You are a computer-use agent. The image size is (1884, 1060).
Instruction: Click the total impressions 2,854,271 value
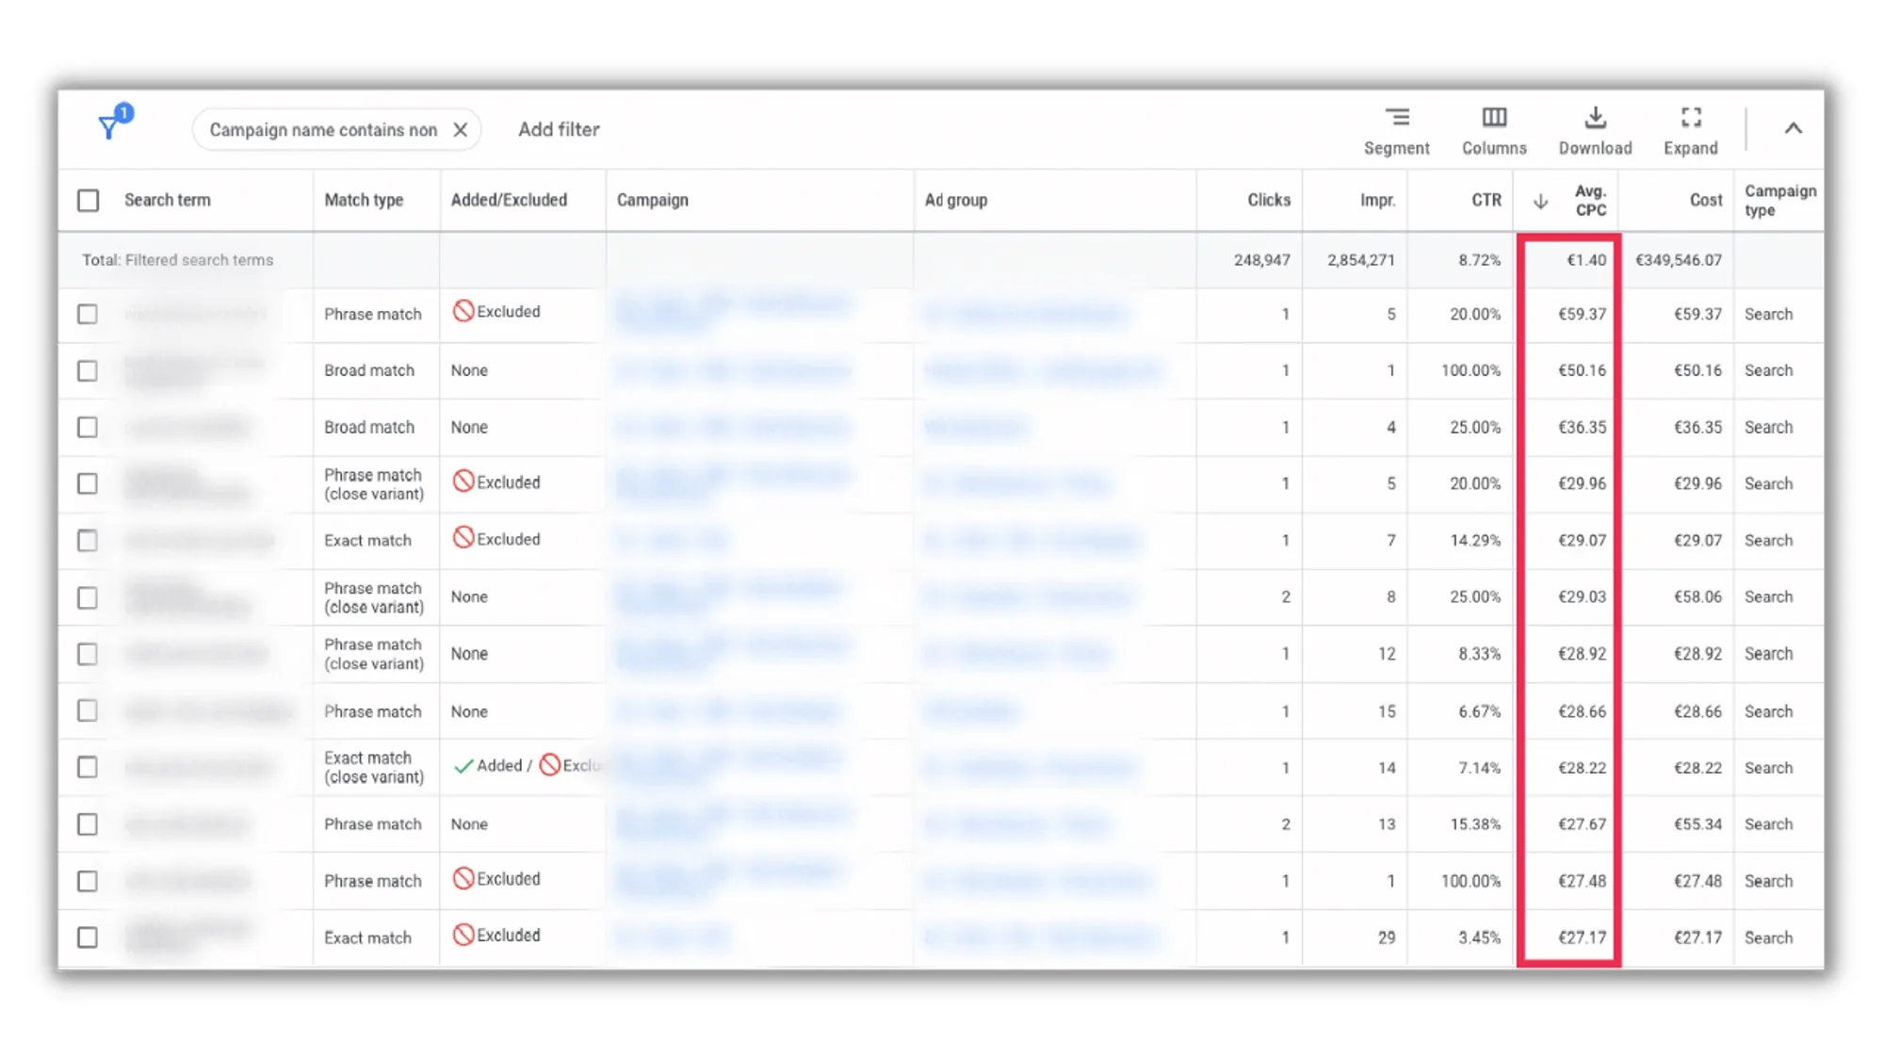coord(1360,260)
